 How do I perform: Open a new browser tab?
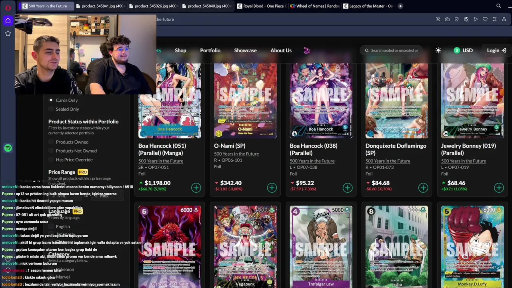400,6
